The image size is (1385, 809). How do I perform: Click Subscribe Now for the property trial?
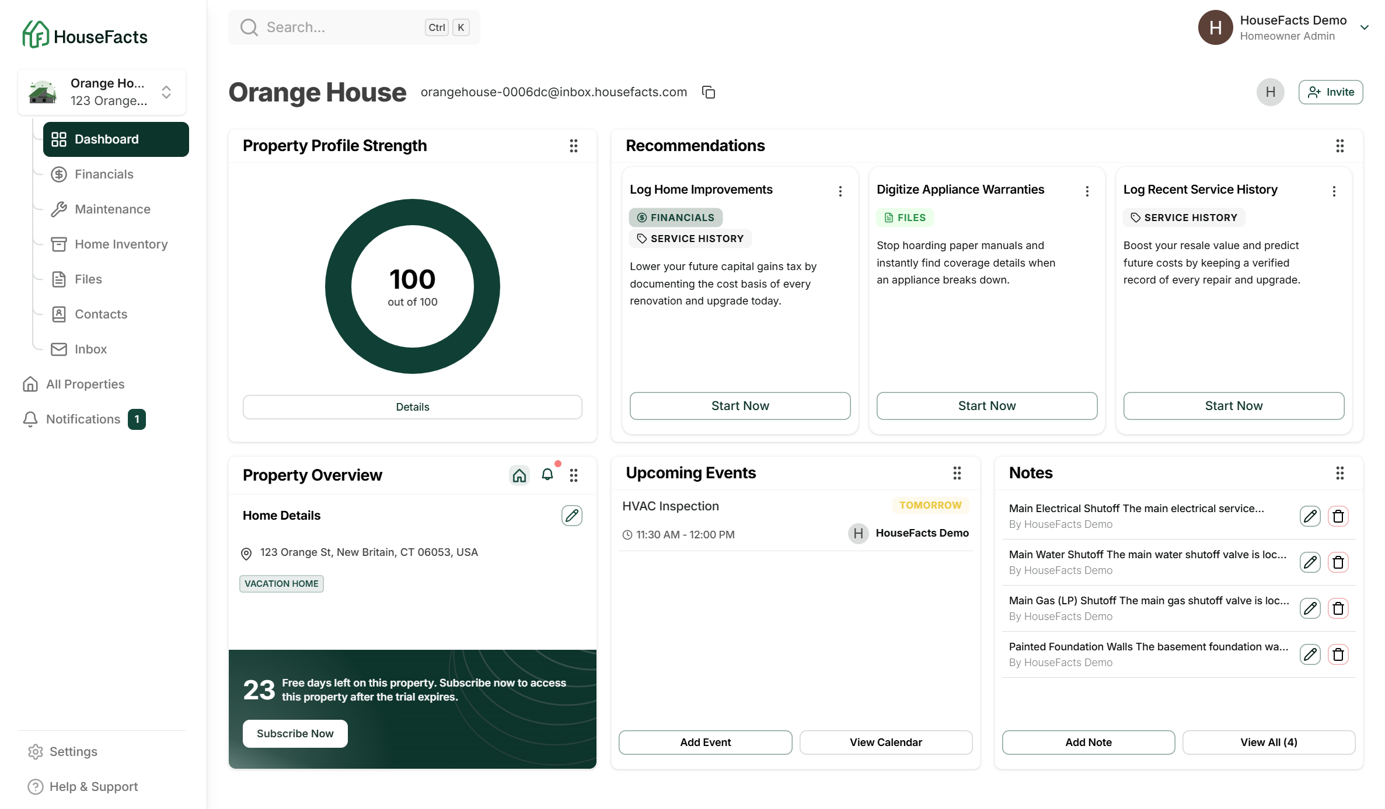click(295, 733)
